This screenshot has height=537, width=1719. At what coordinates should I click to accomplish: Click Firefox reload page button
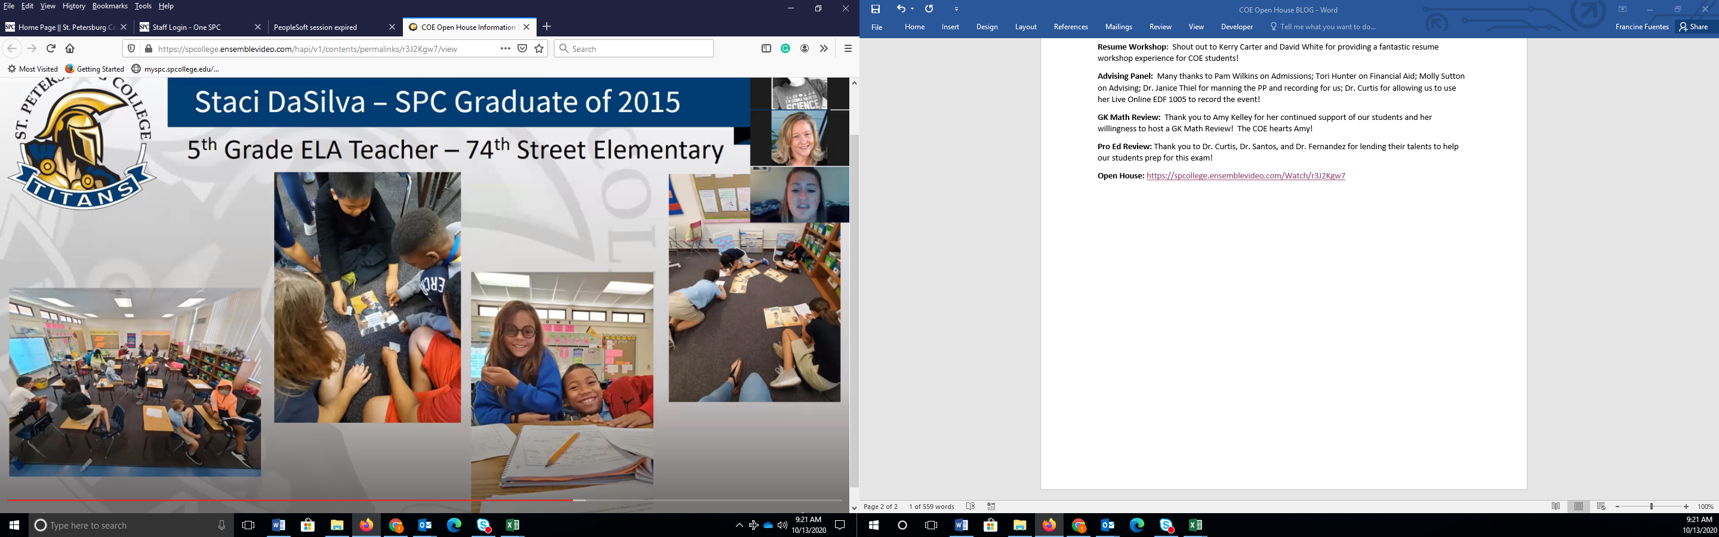51,49
